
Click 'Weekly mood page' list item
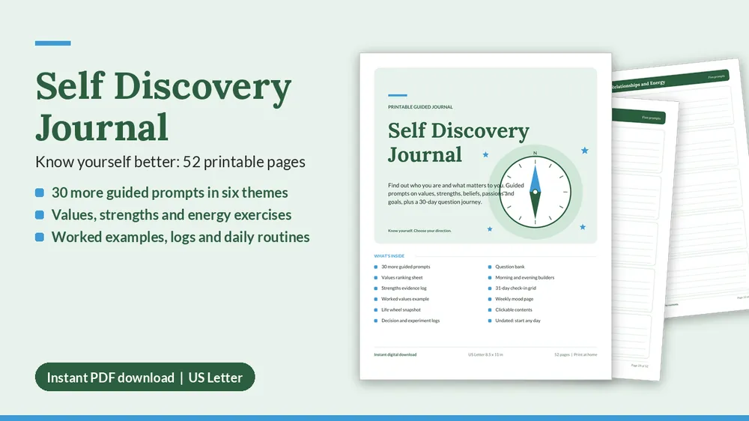click(514, 299)
